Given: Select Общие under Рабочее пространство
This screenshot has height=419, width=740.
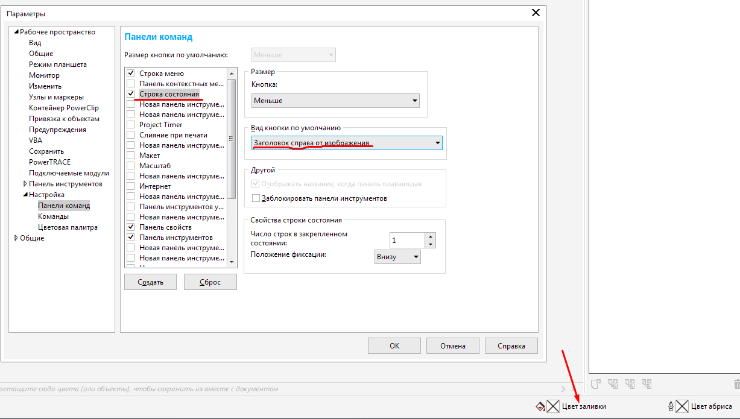Looking at the screenshot, I should pos(41,54).
